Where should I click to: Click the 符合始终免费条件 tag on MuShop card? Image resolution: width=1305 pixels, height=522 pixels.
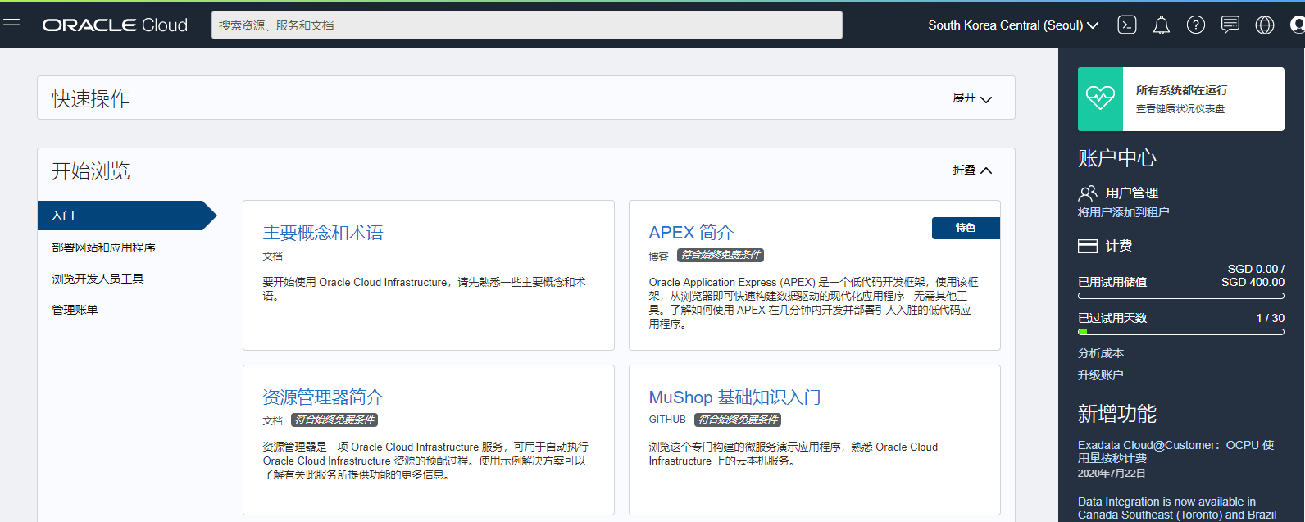(738, 420)
